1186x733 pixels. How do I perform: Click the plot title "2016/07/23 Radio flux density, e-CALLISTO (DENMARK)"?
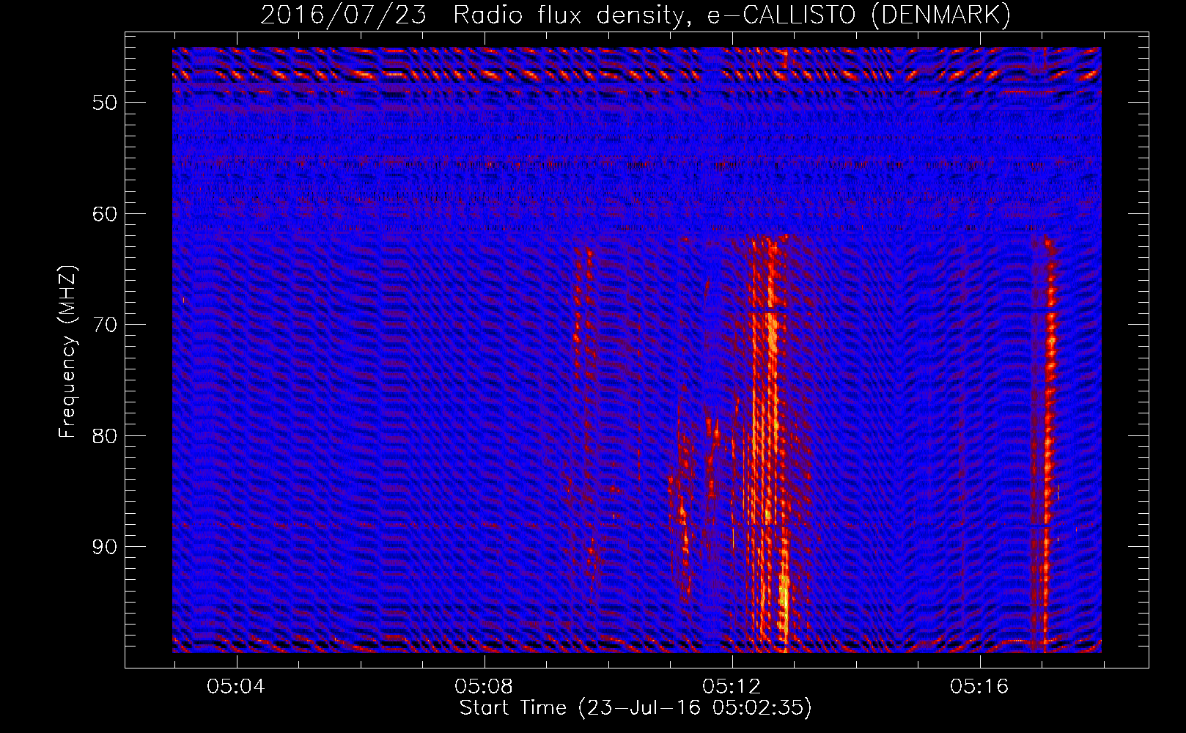636,15
